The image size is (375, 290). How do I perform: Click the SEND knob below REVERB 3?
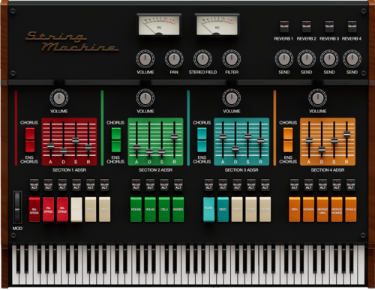coord(329,59)
